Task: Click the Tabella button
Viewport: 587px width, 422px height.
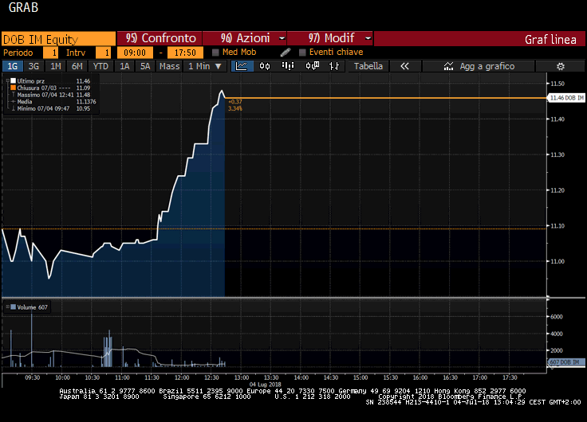Action: (x=368, y=66)
